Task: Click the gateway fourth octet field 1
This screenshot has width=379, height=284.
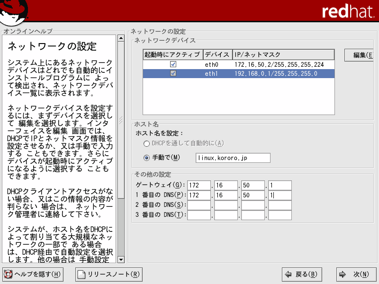Action: [280, 185]
